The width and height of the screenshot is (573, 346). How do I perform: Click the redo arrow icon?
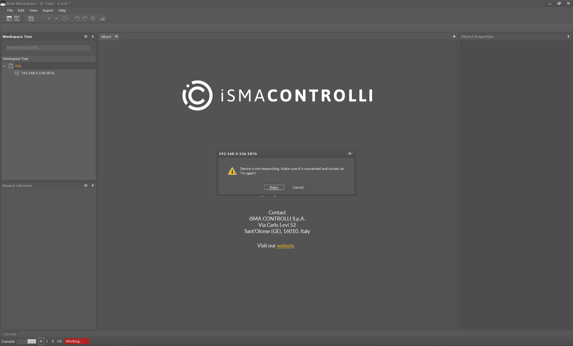point(85,18)
